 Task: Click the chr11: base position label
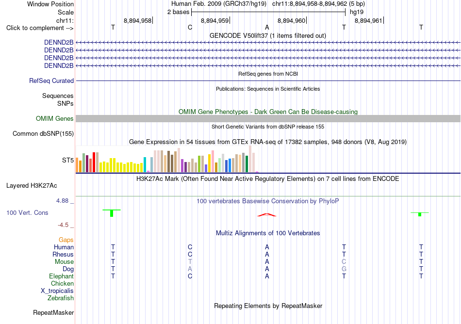pos(65,20)
